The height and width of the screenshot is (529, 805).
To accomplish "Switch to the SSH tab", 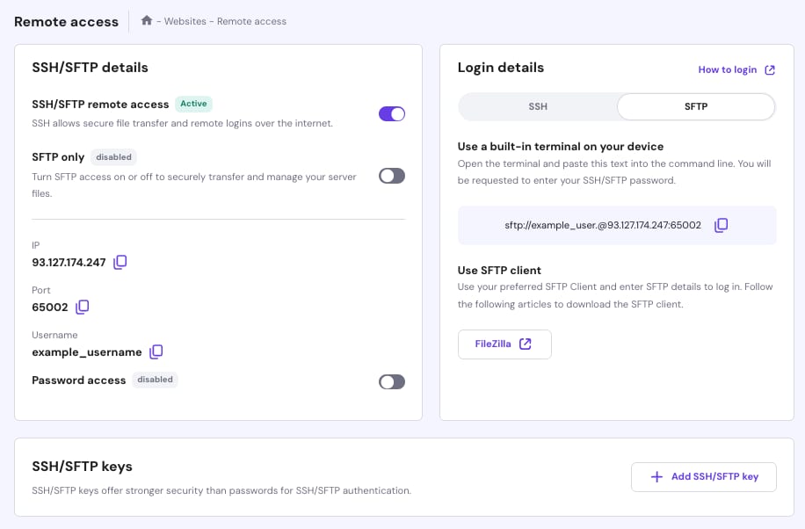I will (x=538, y=107).
